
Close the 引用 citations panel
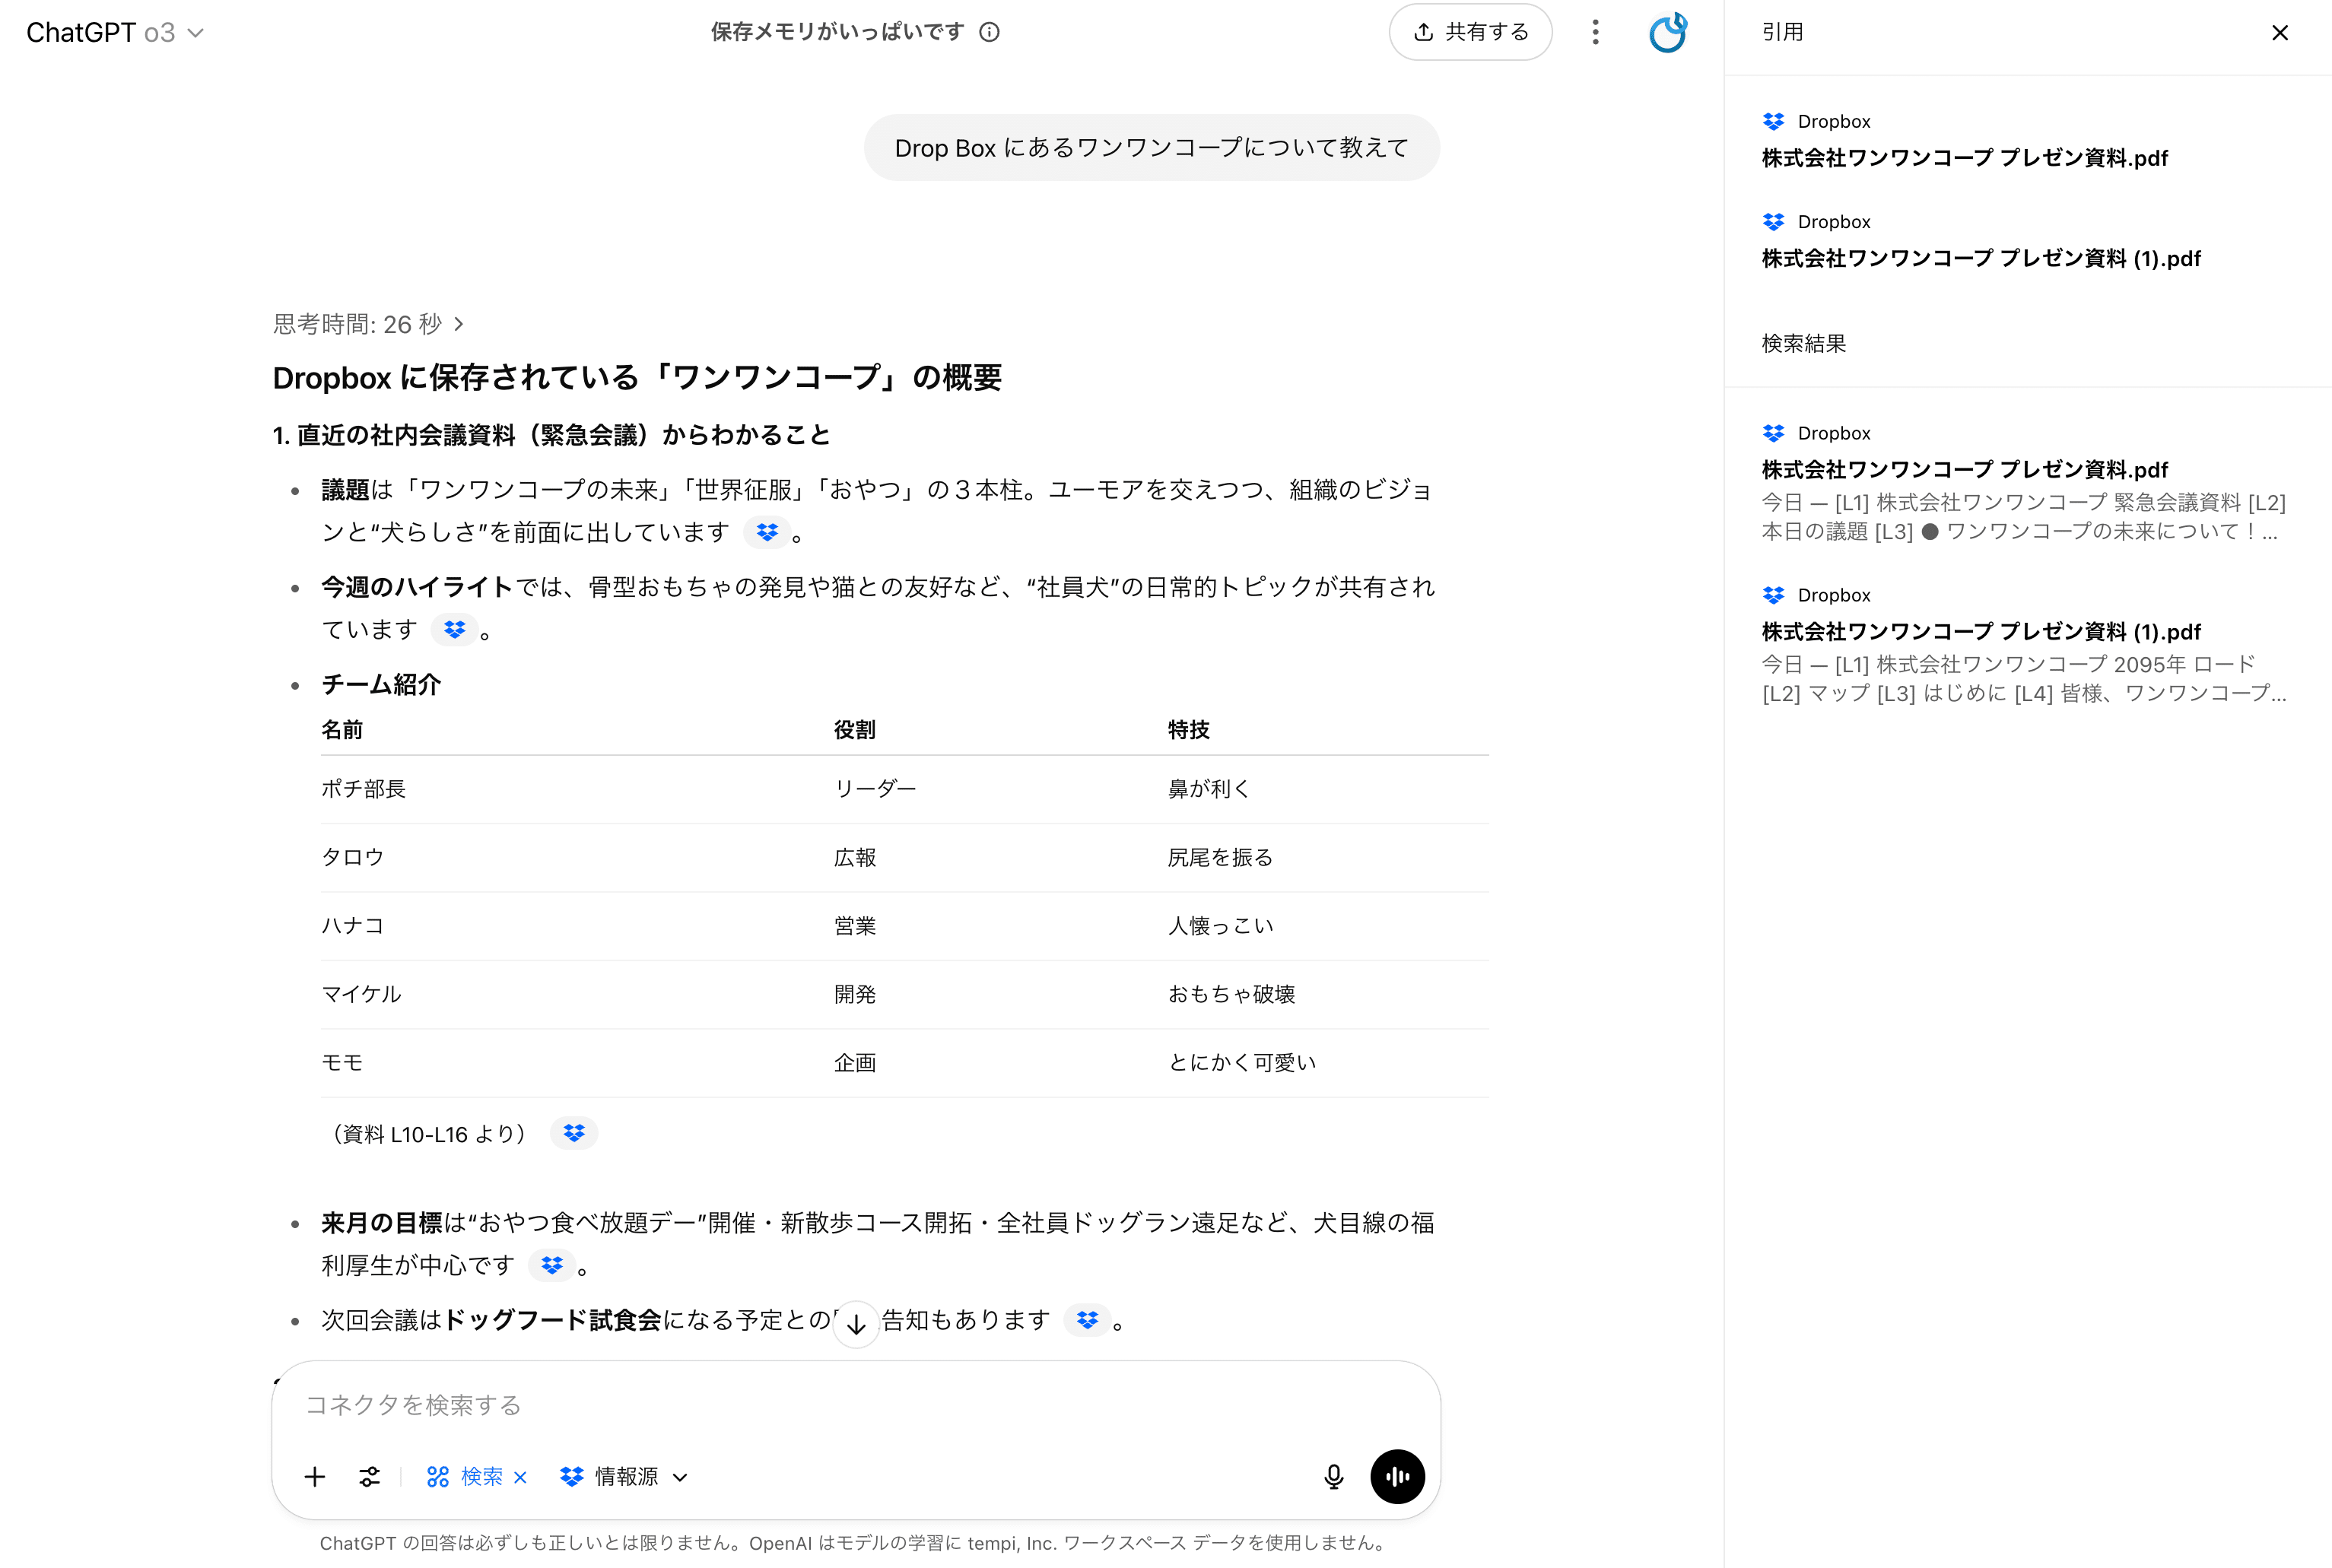[2280, 33]
